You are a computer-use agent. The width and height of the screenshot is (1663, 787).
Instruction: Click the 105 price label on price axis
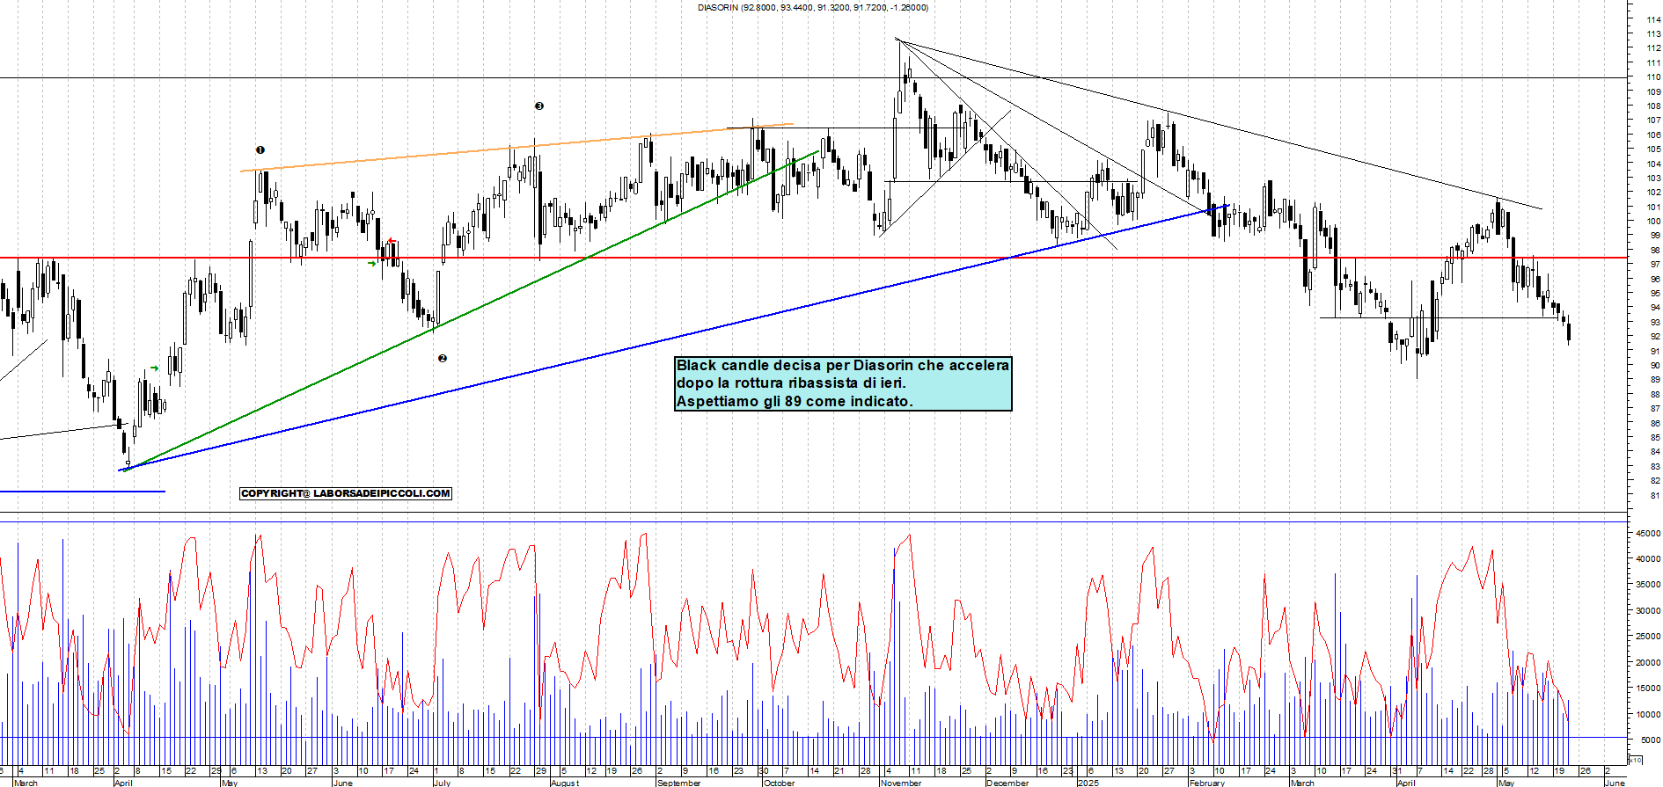tap(1653, 149)
